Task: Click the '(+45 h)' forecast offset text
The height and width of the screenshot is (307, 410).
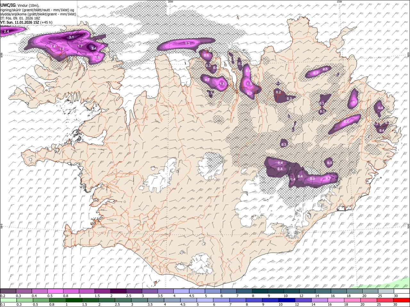Action: pos(46,22)
